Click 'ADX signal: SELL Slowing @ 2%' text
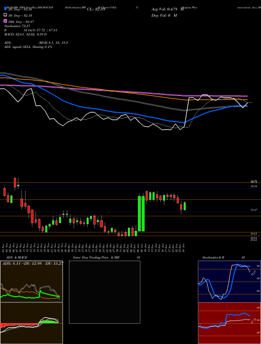 (x=28, y=47)
